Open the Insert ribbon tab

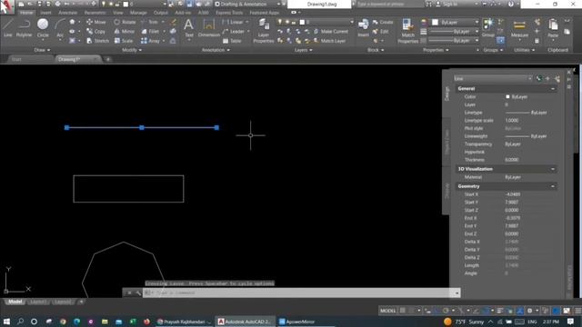[x=45, y=12]
